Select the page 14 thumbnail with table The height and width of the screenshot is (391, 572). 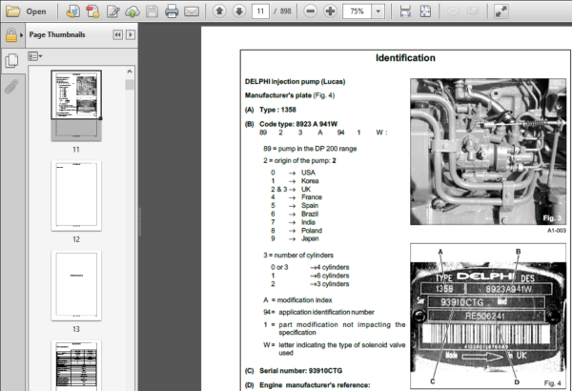click(x=76, y=365)
